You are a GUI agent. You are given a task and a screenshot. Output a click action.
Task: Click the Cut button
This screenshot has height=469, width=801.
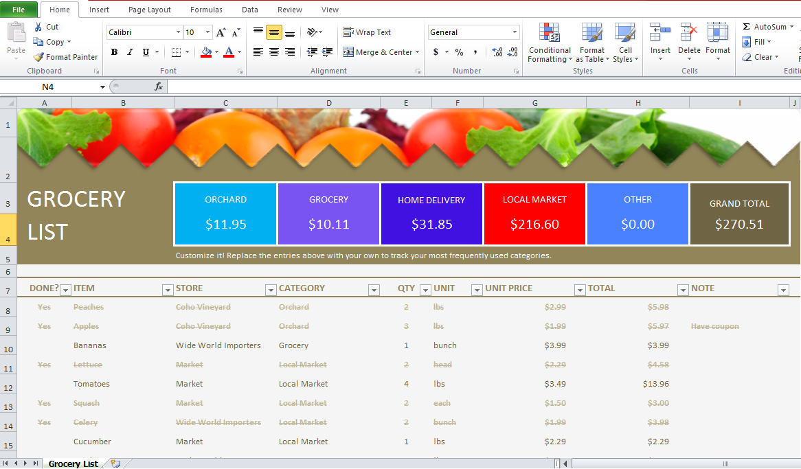[47, 27]
